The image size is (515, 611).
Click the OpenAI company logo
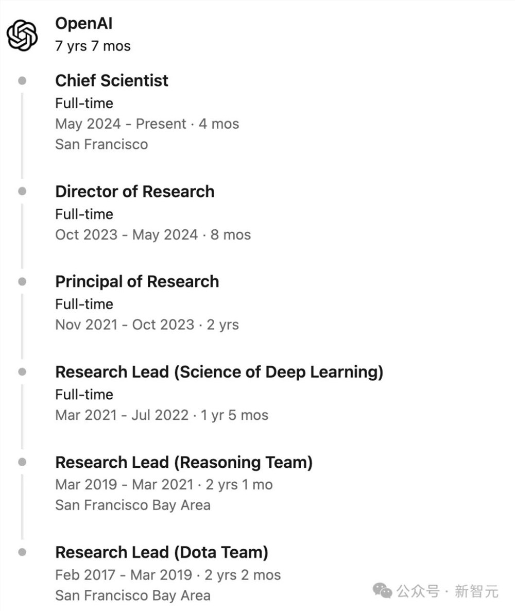[x=22, y=36]
